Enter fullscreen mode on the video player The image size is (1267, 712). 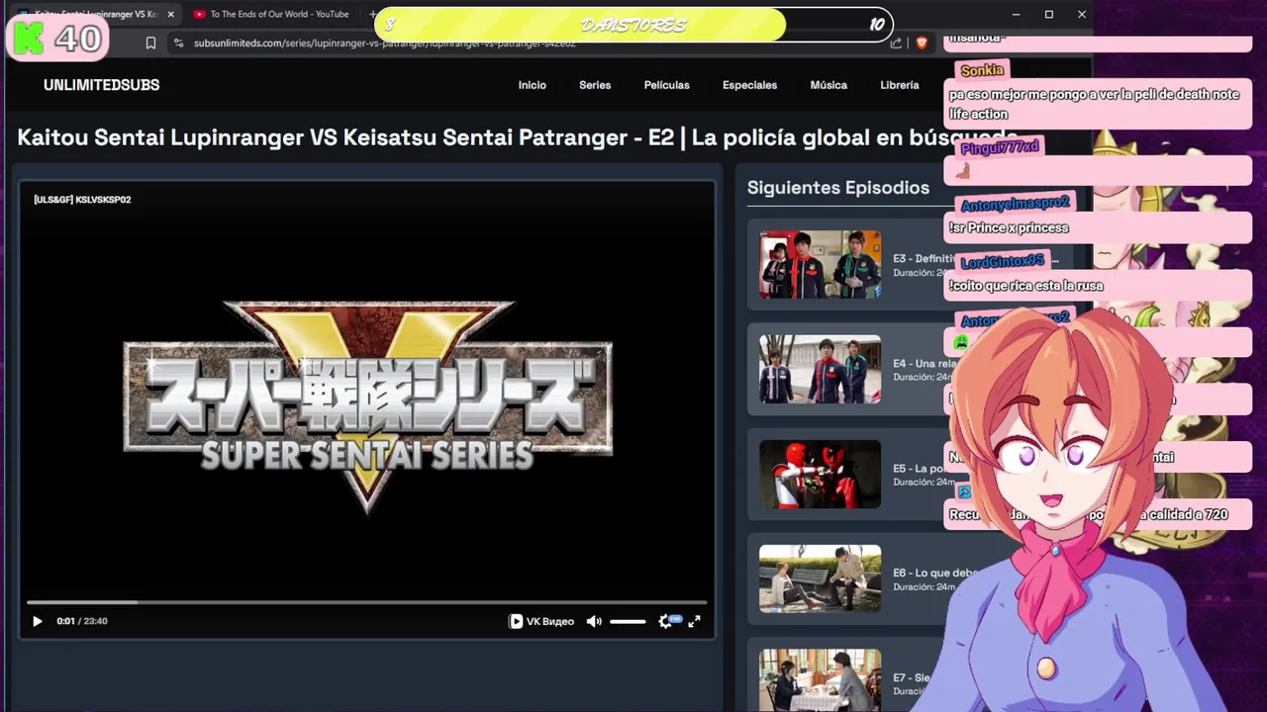[694, 621]
